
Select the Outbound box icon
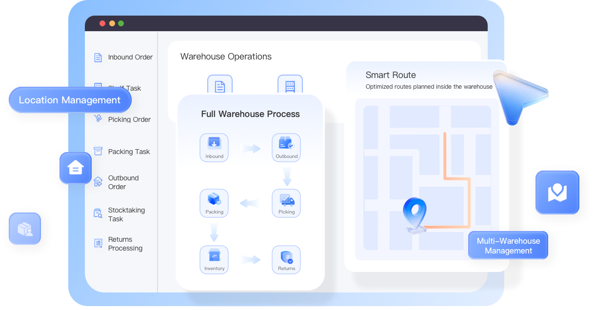point(286,148)
